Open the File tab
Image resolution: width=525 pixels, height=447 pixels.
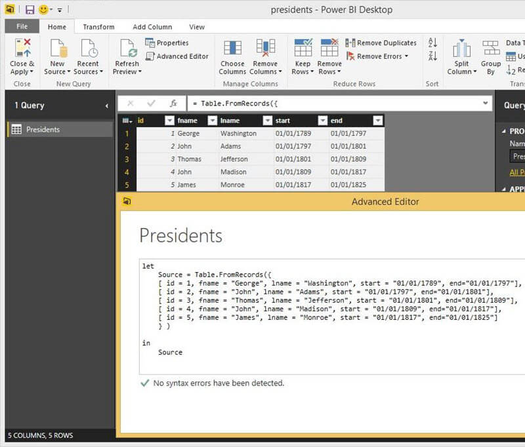click(22, 26)
